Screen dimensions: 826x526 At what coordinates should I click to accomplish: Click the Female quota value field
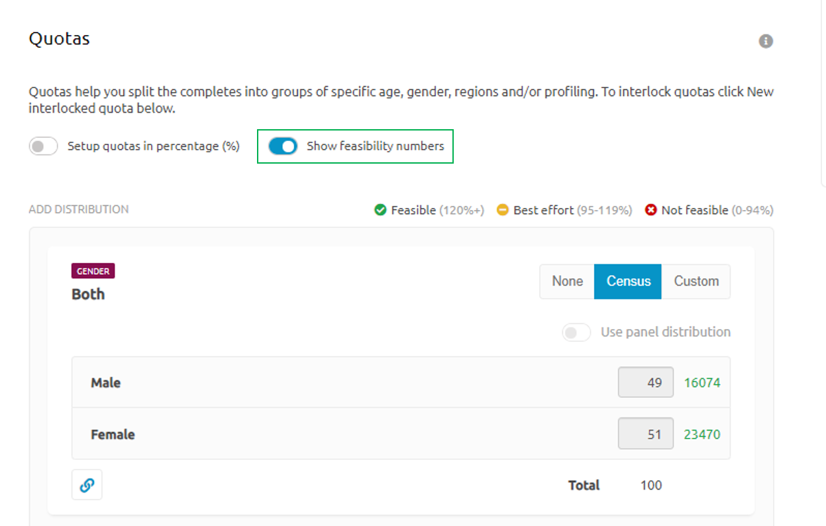[646, 435]
